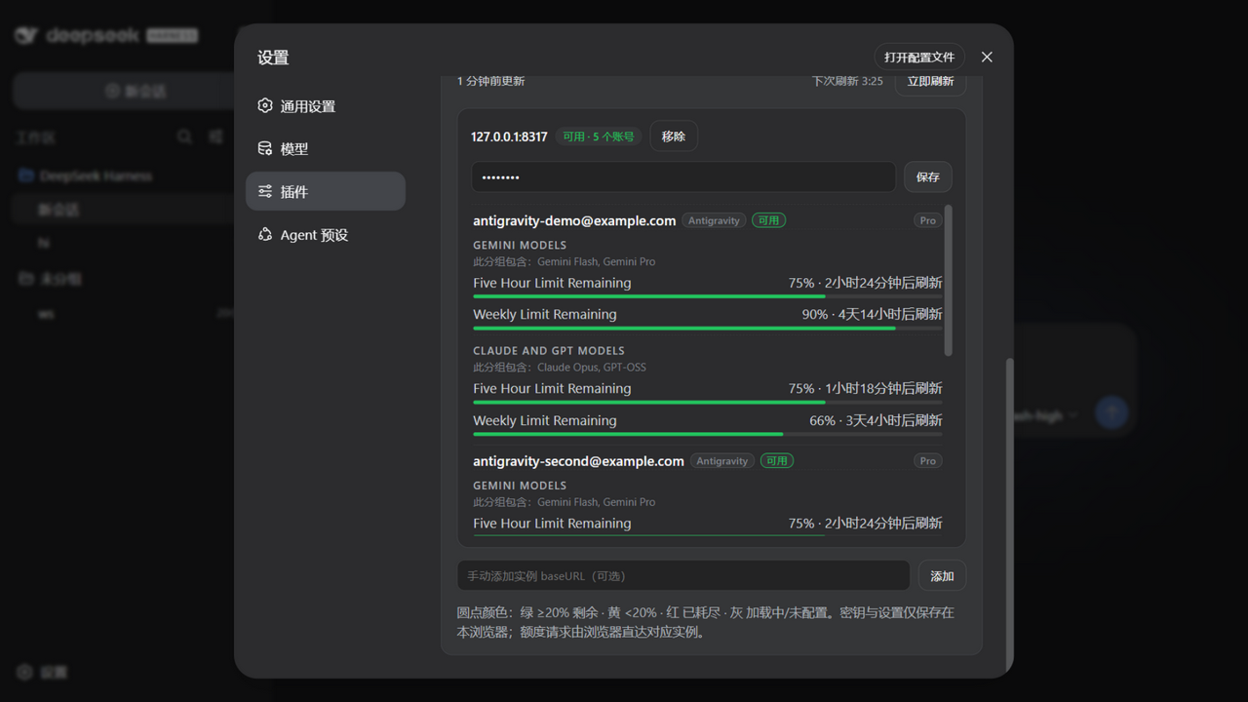
Task: Click the 打开配置文件 button
Action: pos(919,57)
